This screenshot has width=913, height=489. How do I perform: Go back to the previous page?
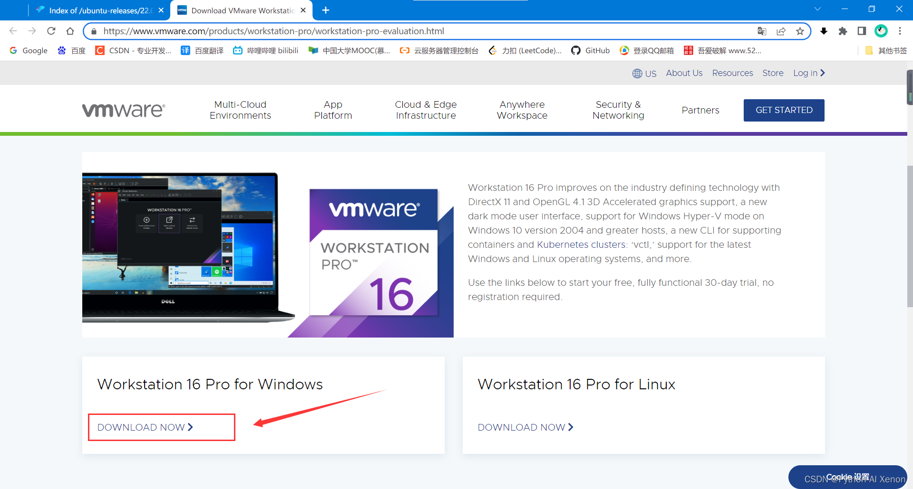point(13,31)
